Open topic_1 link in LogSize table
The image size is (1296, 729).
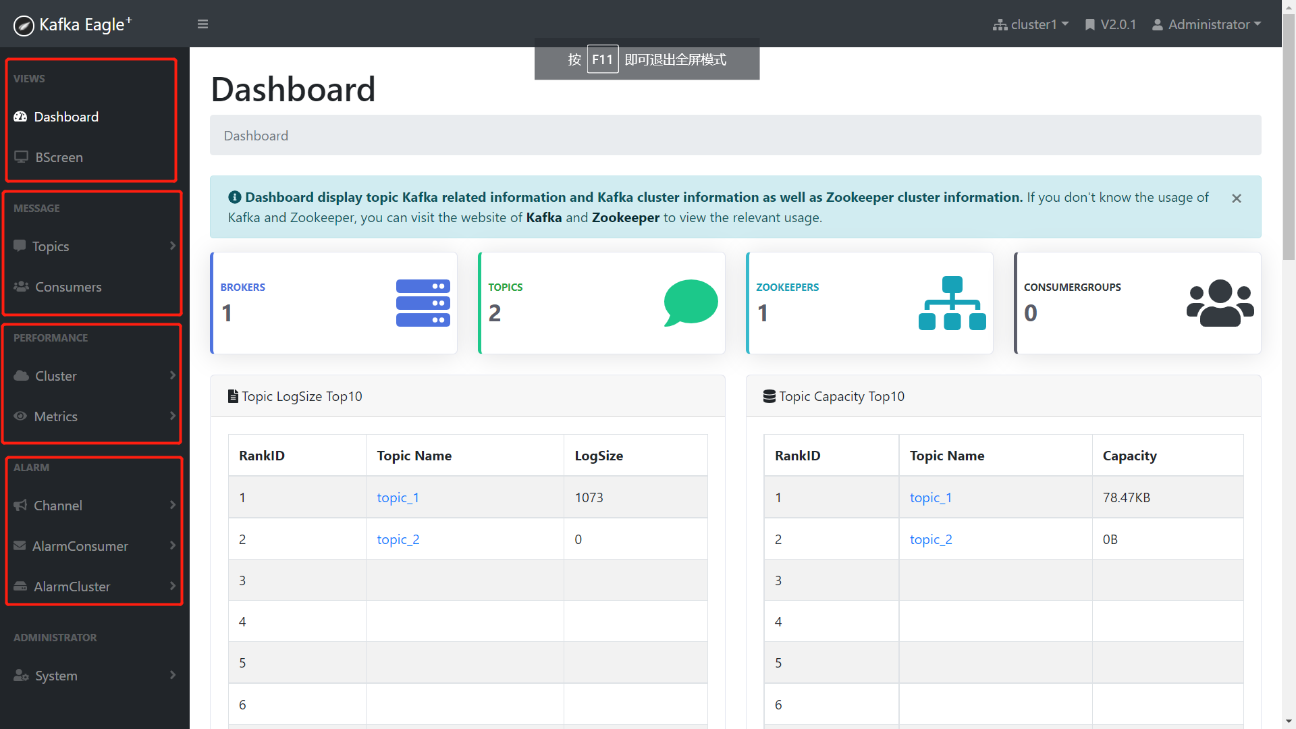coord(398,497)
